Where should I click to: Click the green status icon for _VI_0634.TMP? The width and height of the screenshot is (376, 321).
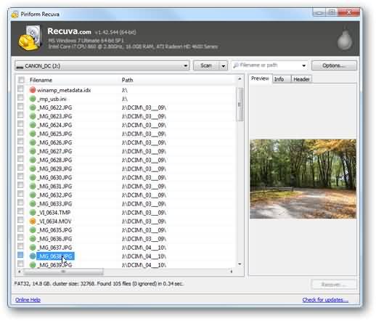point(33,212)
